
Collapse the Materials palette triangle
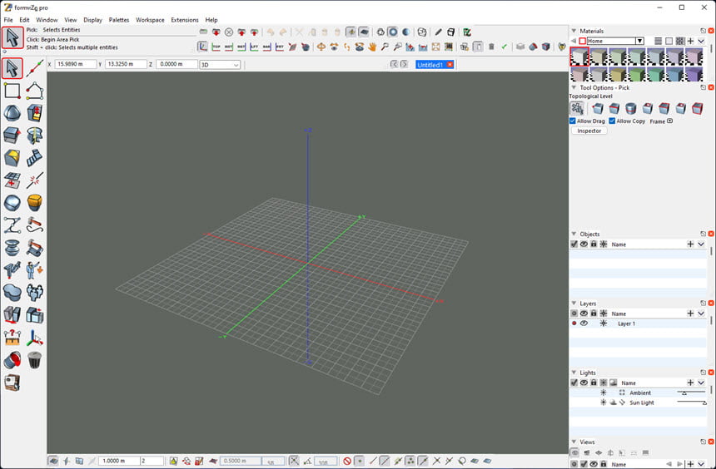coord(574,31)
